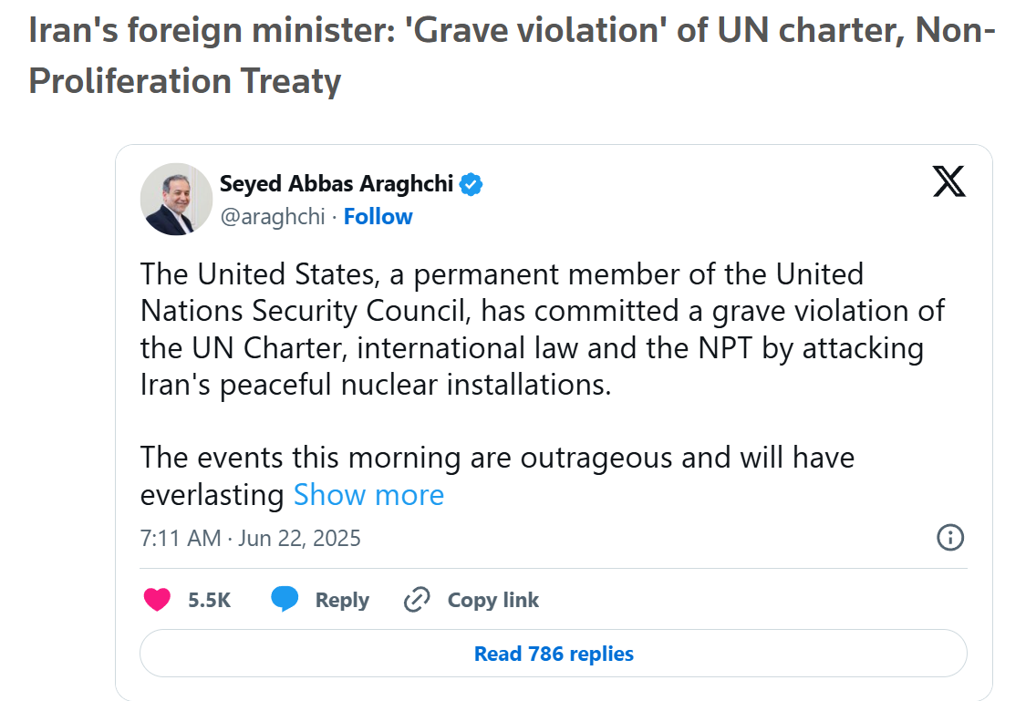Screen dimensions: 1026x701
Task: Open Araghchi's profile photo
Action: tap(176, 199)
